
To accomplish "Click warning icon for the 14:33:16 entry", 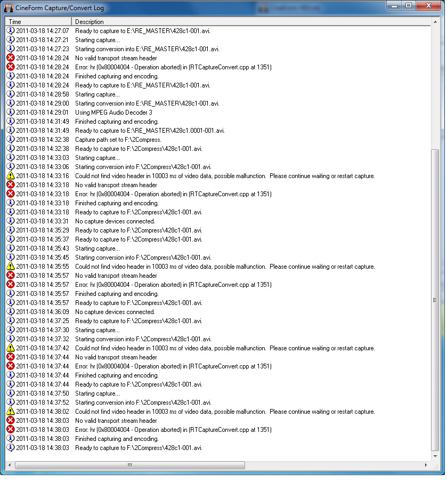I will pos(11,176).
